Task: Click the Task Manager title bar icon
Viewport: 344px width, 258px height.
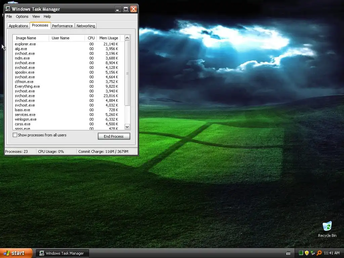Action: tap(8, 9)
